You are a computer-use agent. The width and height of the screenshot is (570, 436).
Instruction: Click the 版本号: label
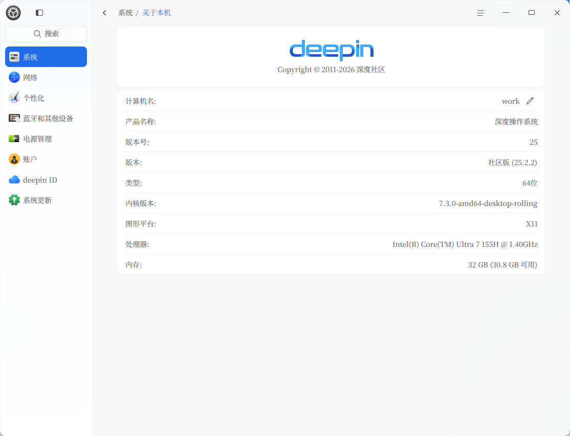[137, 142]
